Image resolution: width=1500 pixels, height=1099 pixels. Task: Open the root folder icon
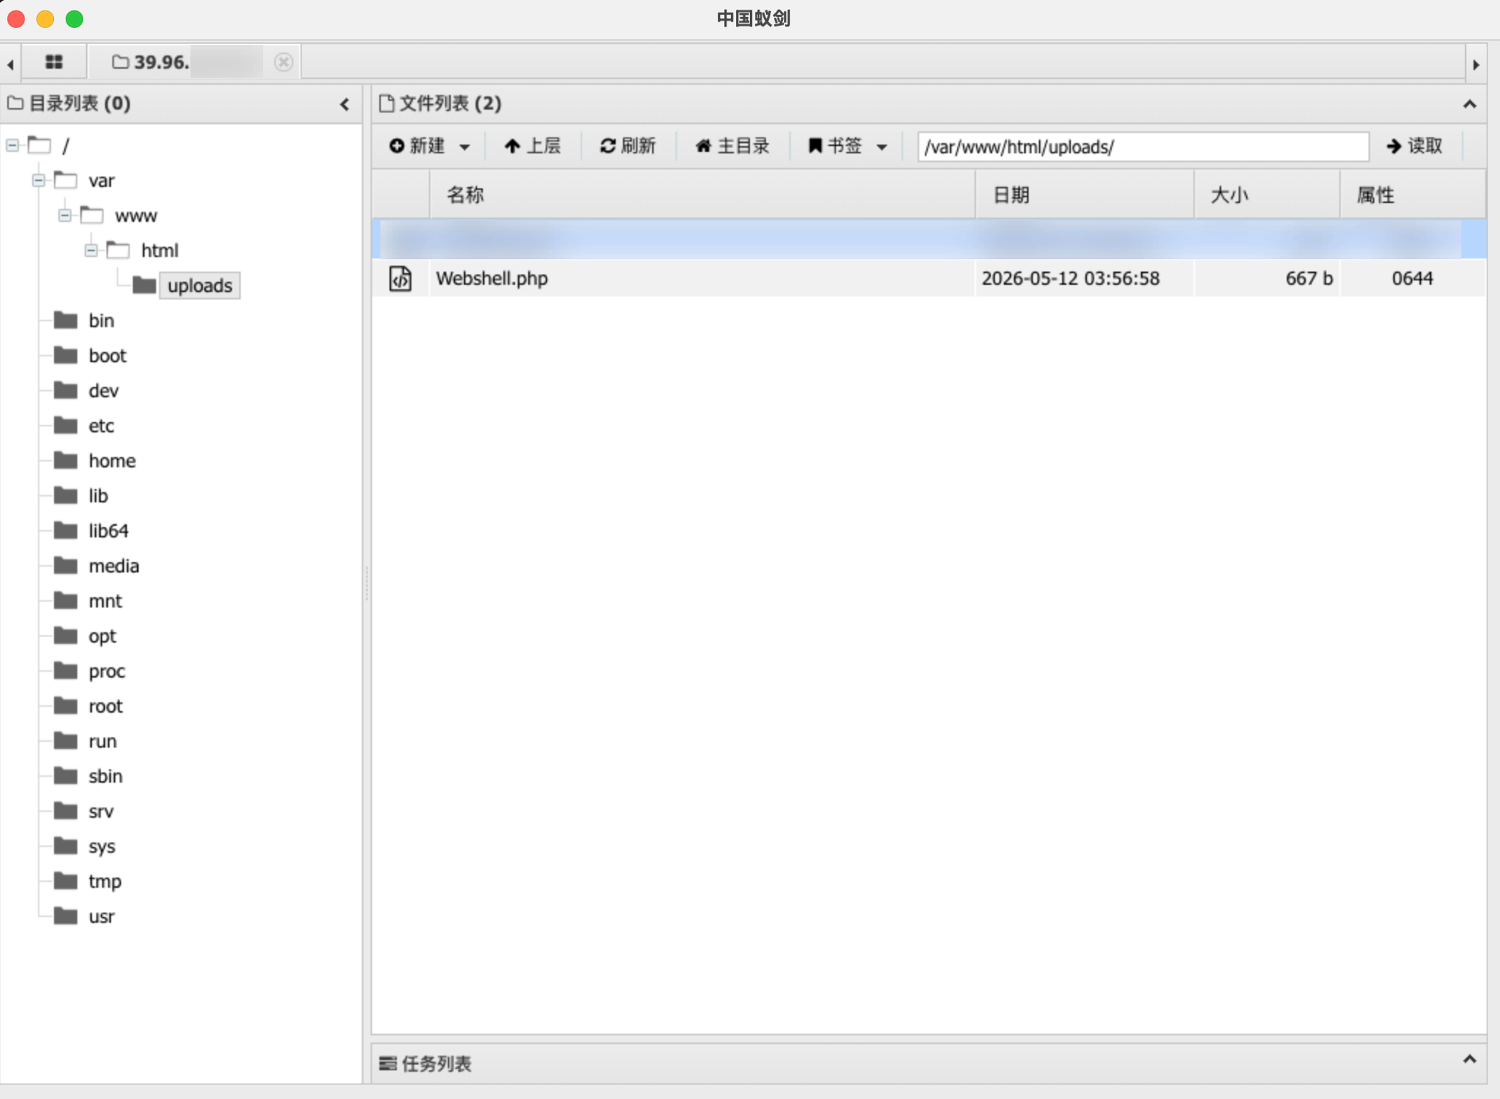(66, 706)
